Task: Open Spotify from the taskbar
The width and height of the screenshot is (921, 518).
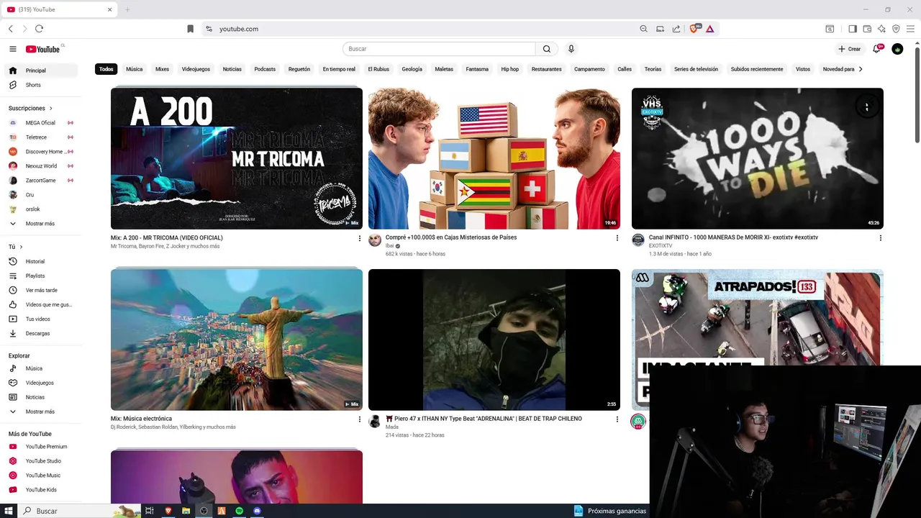Action: (239, 511)
